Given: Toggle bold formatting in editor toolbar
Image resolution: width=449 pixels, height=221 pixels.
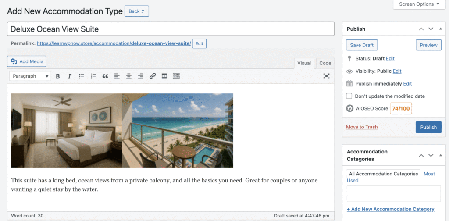Looking at the screenshot, I should 58,76.
